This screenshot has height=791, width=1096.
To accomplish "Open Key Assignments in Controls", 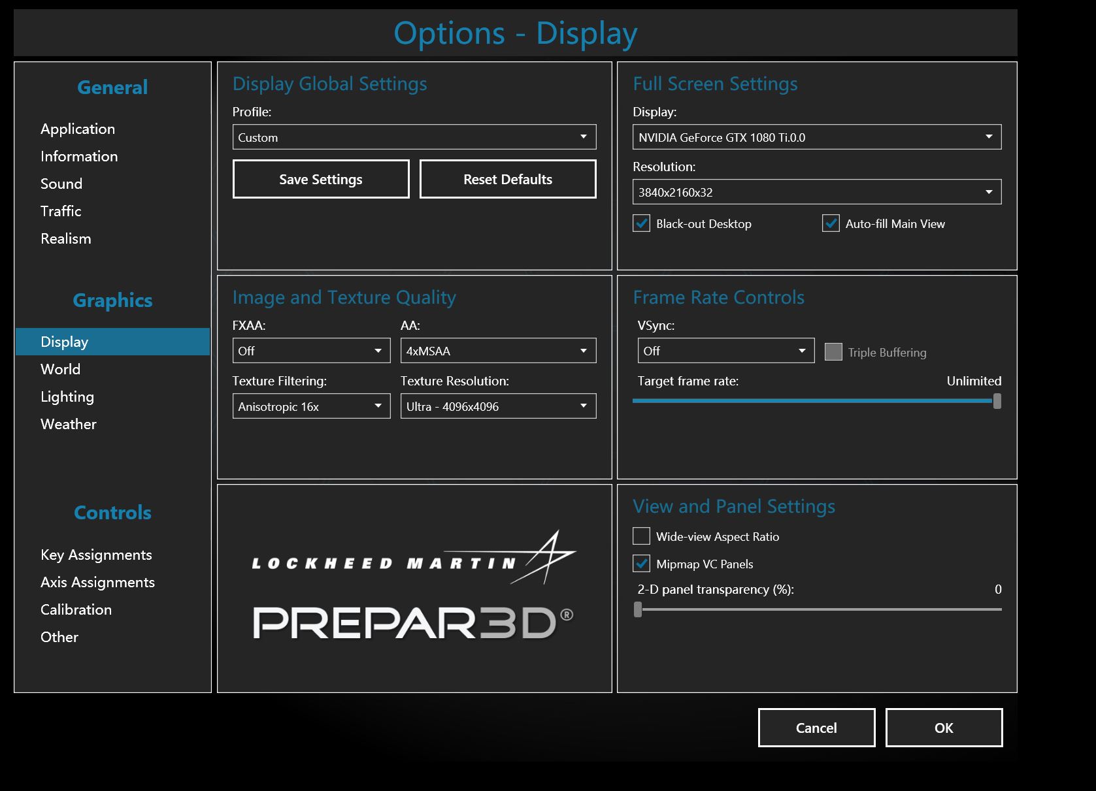I will pos(96,555).
